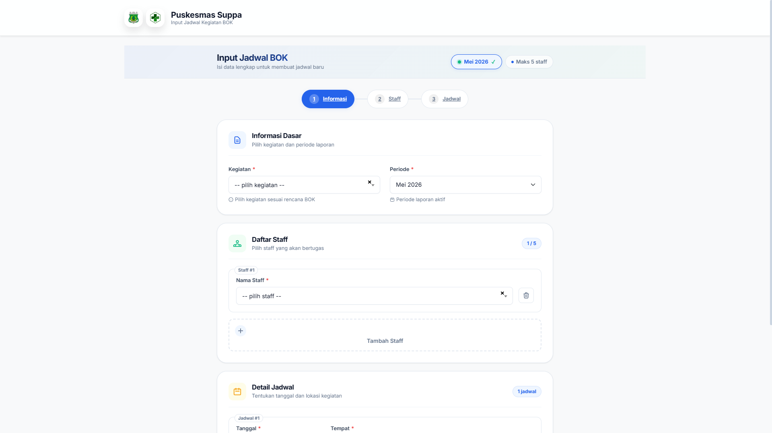
Task: Delete Staff #1 with trash icon
Action: tap(526, 295)
